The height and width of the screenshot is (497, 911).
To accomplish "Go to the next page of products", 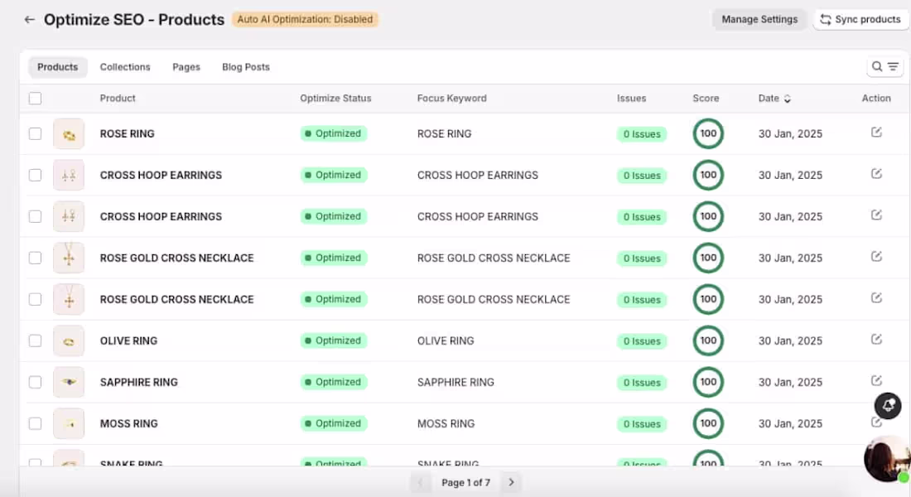I will coord(511,482).
